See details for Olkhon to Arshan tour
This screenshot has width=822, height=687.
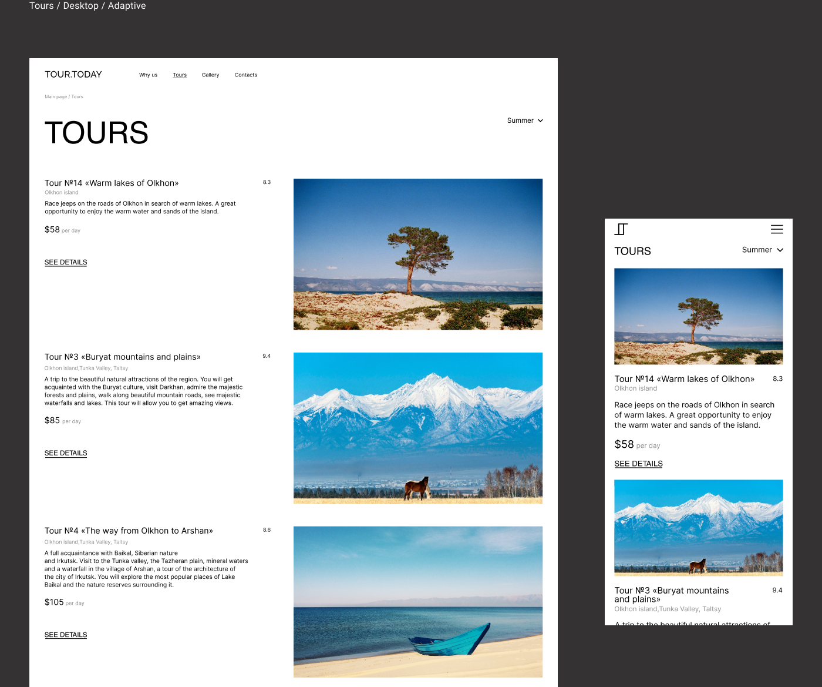tap(66, 635)
